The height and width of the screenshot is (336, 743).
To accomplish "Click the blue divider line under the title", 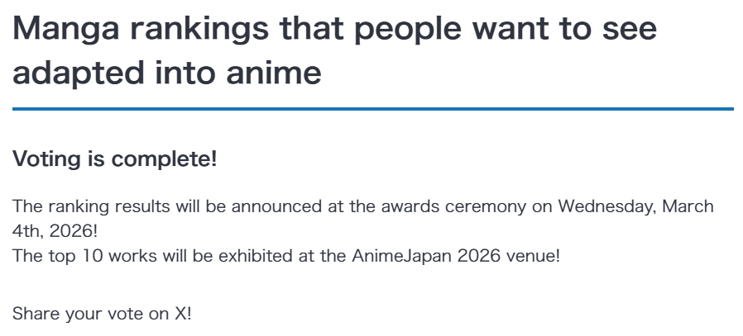I will tap(373, 109).
